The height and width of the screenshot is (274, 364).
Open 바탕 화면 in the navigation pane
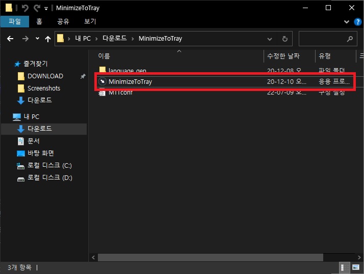pyautogui.click(x=41, y=153)
